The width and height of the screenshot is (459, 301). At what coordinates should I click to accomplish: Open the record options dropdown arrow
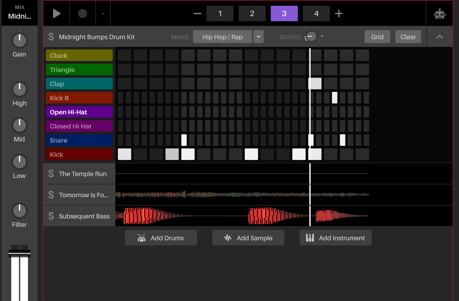(103, 14)
